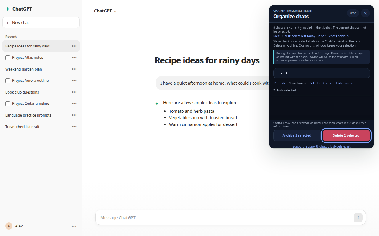The height and width of the screenshot is (236, 379).
Task: Click Alex's profile avatar
Action: tap(9, 226)
